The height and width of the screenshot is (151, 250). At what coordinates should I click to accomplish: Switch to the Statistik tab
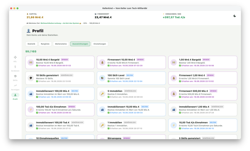coord(31,44)
